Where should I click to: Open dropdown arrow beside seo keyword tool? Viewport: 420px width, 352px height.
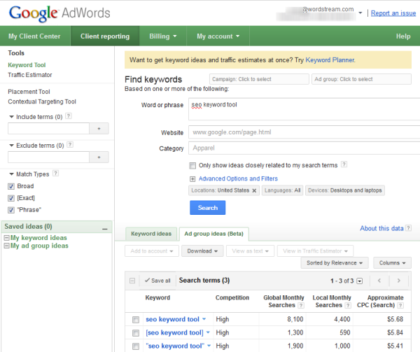click(204, 319)
